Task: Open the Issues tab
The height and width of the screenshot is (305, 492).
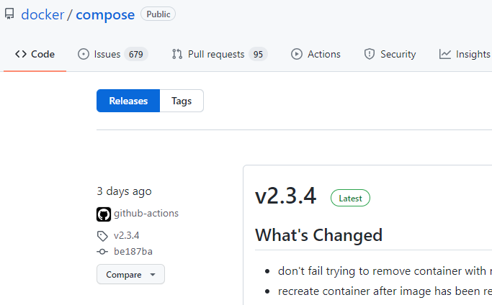Action: 112,54
